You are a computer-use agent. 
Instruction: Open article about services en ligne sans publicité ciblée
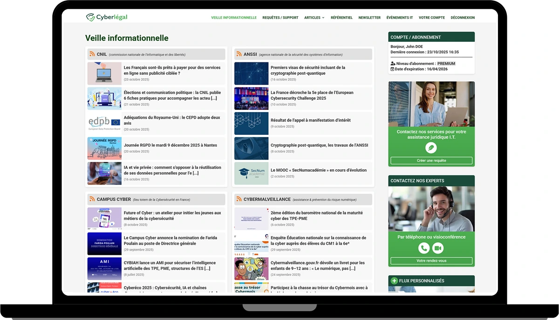tap(172, 70)
